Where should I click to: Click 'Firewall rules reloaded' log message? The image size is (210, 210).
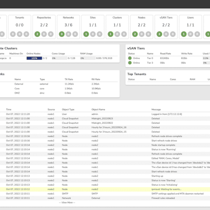pos(163,198)
